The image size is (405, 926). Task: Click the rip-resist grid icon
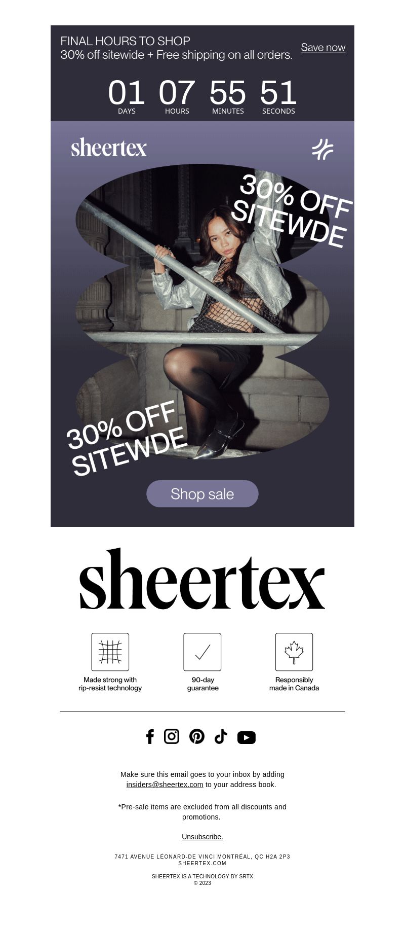click(110, 652)
